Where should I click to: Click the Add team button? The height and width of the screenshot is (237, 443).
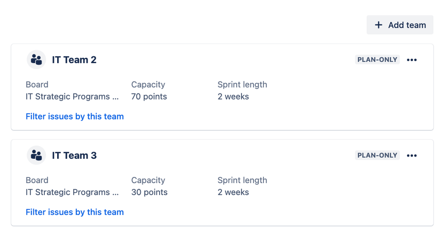(400, 25)
